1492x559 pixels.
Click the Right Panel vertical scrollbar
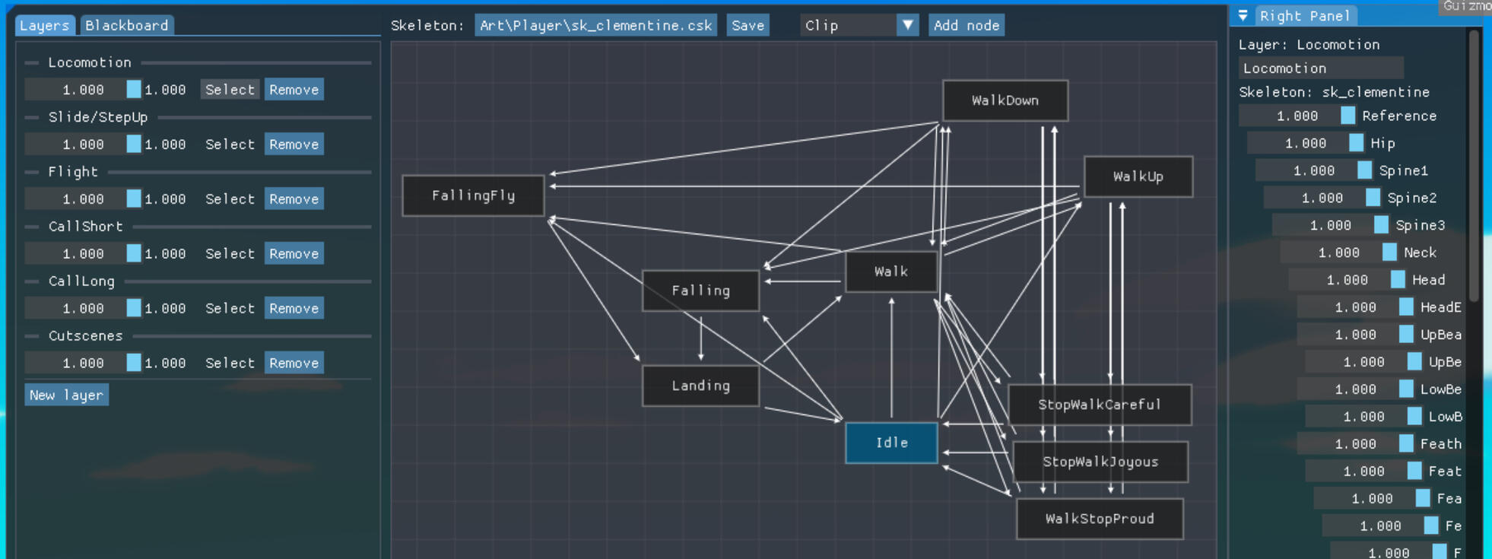[x=1474, y=167]
